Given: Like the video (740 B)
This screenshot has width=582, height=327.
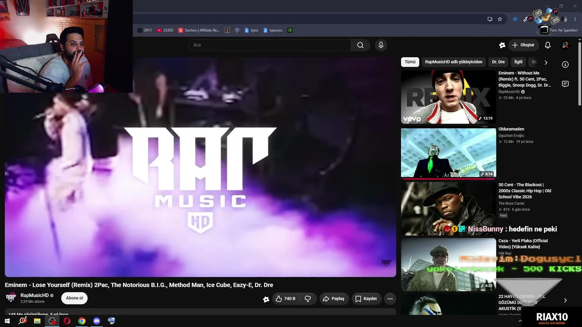Looking at the screenshot, I should [x=285, y=299].
